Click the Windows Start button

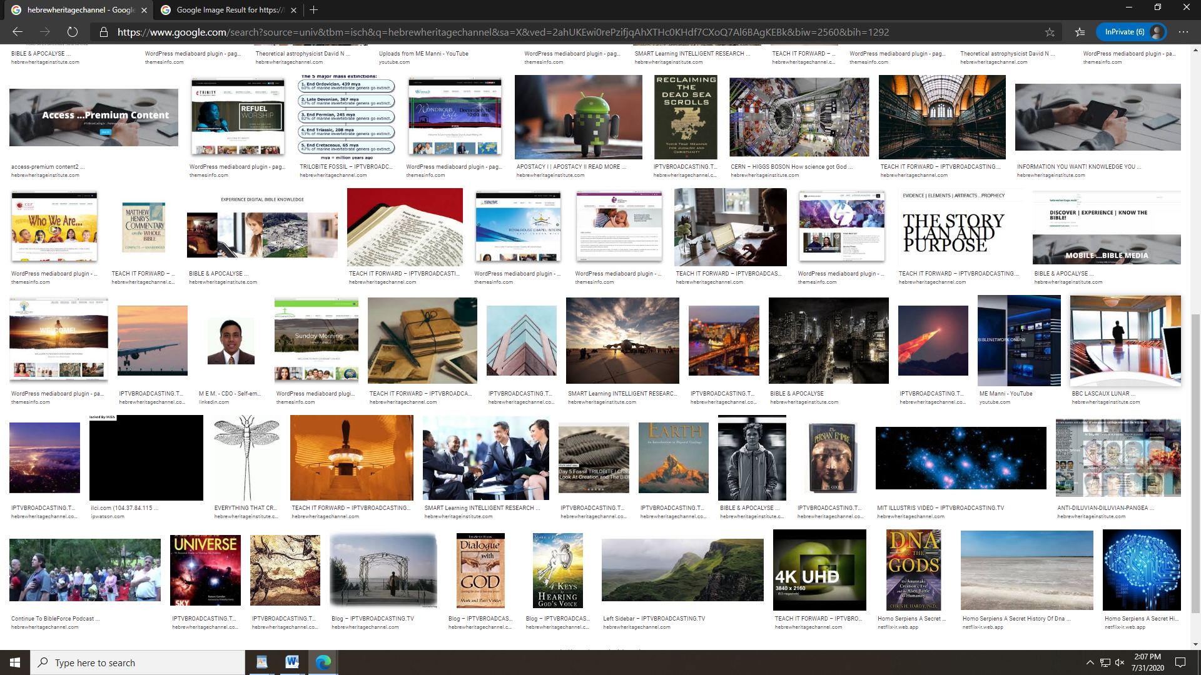[15, 662]
